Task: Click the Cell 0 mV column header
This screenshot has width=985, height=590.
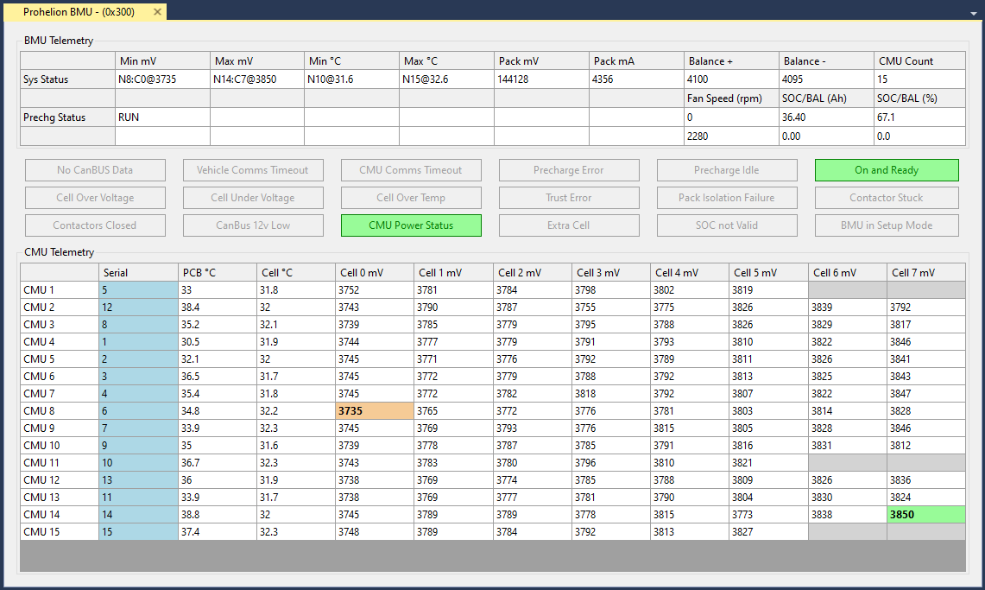Action: (375, 273)
